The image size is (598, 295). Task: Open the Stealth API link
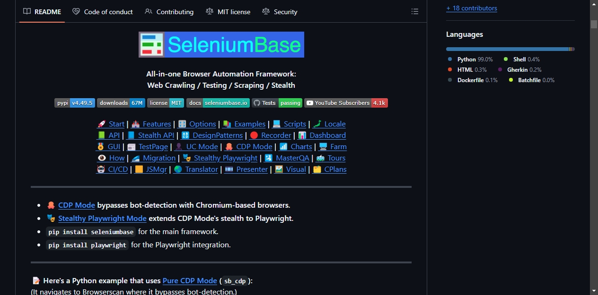point(150,135)
